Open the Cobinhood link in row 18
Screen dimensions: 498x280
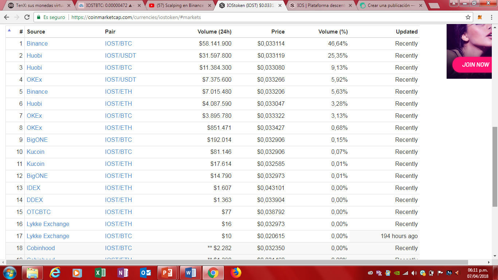pos(41,248)
